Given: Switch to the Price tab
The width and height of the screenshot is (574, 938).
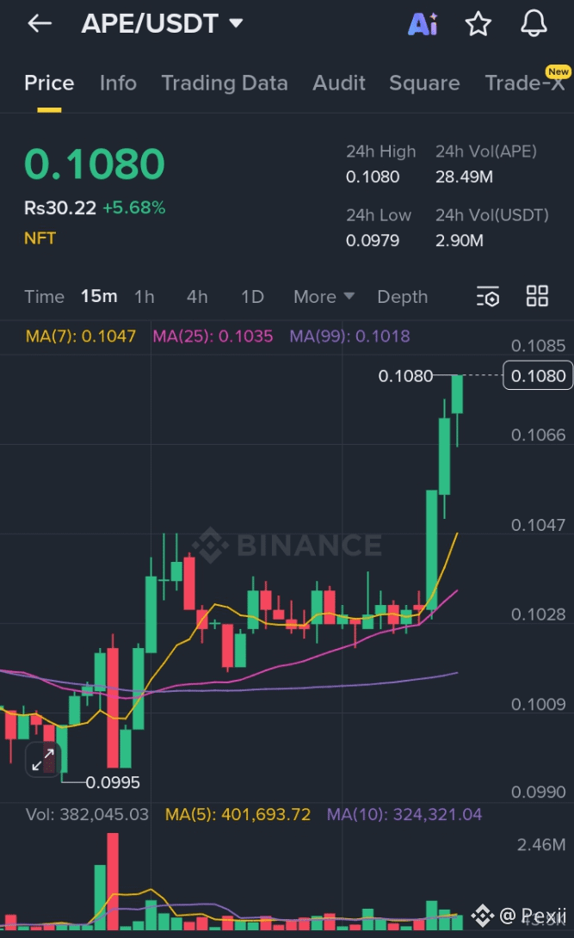Looking at the screenshot, I should click(x=49, y=83).
